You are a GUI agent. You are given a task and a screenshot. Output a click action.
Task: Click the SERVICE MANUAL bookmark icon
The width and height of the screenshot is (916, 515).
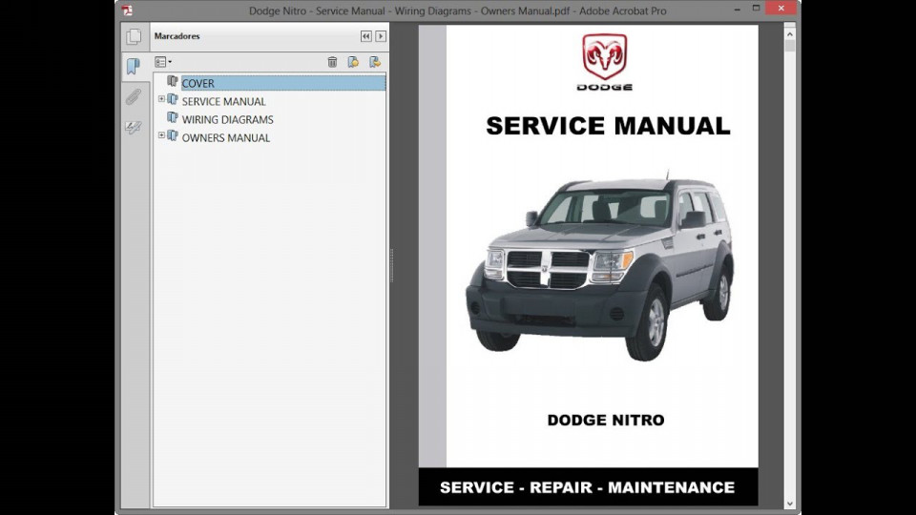[x=173, y=99]
